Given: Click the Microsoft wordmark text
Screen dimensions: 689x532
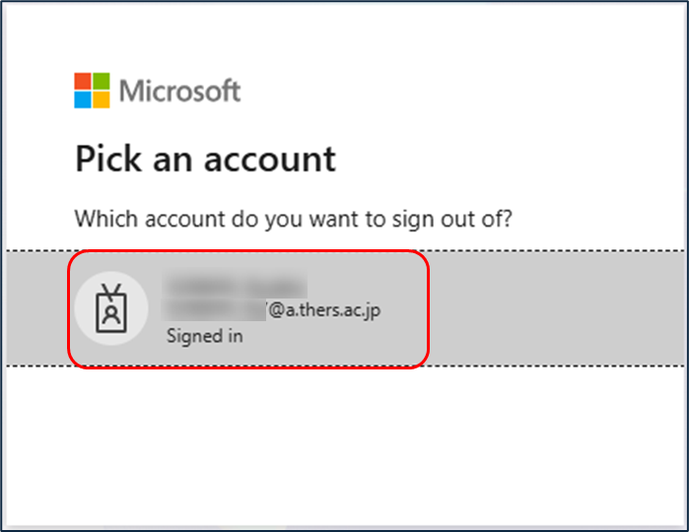Looking at the screenshot, I should click(180, 91).
